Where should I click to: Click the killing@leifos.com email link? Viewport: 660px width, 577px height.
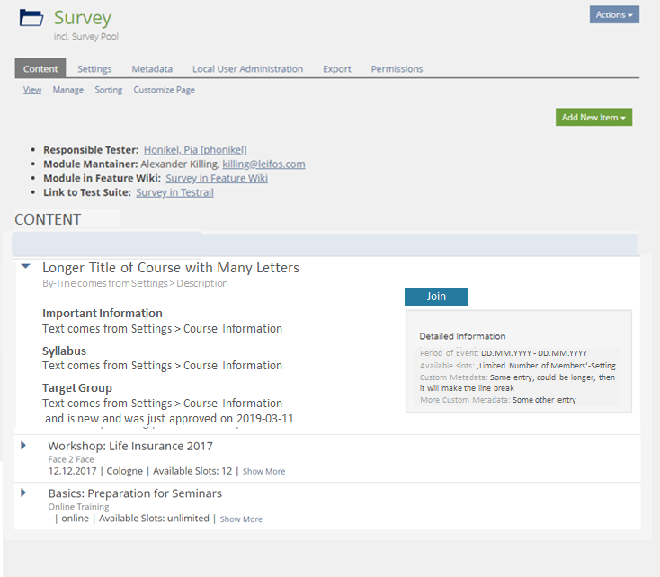263,164
